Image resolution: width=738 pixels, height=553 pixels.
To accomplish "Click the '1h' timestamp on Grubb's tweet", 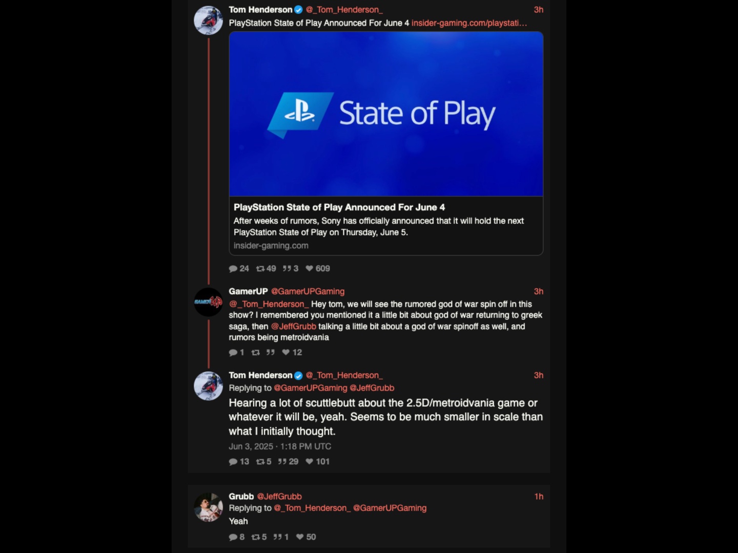I will [539, 497].
